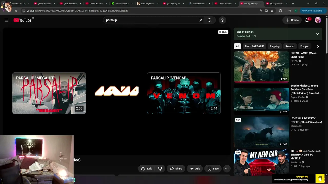The width and height of the screenshot is (328, 184).
Task: Open the Diss Bala (Official Video) title
Action: [x=306, y=89]
